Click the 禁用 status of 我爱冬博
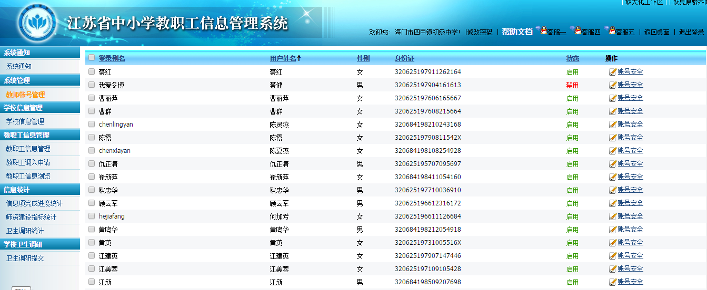 [x=572, y=85]
